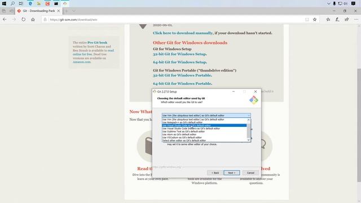
Task: View site security padlock info
Action: (x=45, y=20)
